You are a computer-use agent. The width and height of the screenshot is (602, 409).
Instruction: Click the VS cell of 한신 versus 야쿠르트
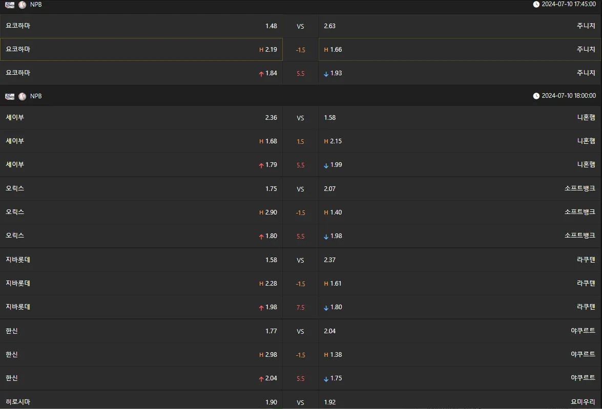pos(301,331)
